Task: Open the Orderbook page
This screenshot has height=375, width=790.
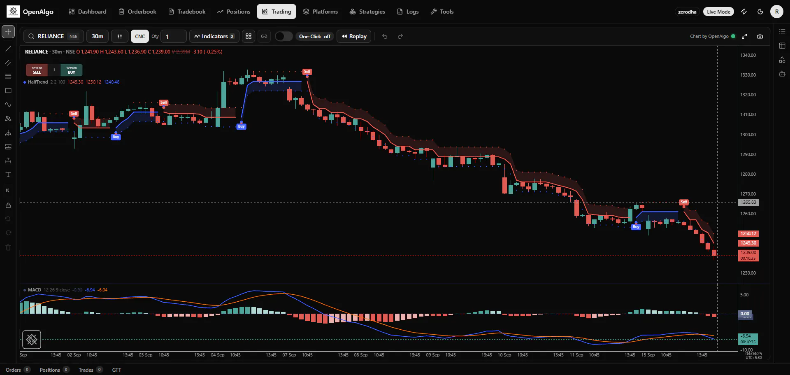Action: pos(137,12)
